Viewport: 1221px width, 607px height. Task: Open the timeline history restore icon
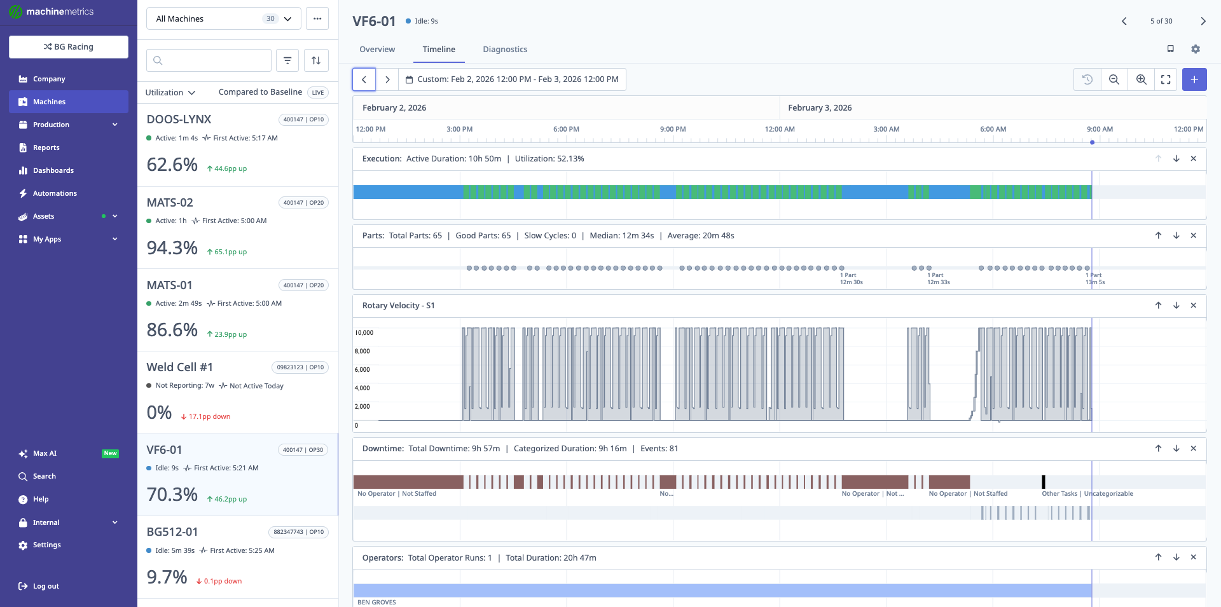1087,79
